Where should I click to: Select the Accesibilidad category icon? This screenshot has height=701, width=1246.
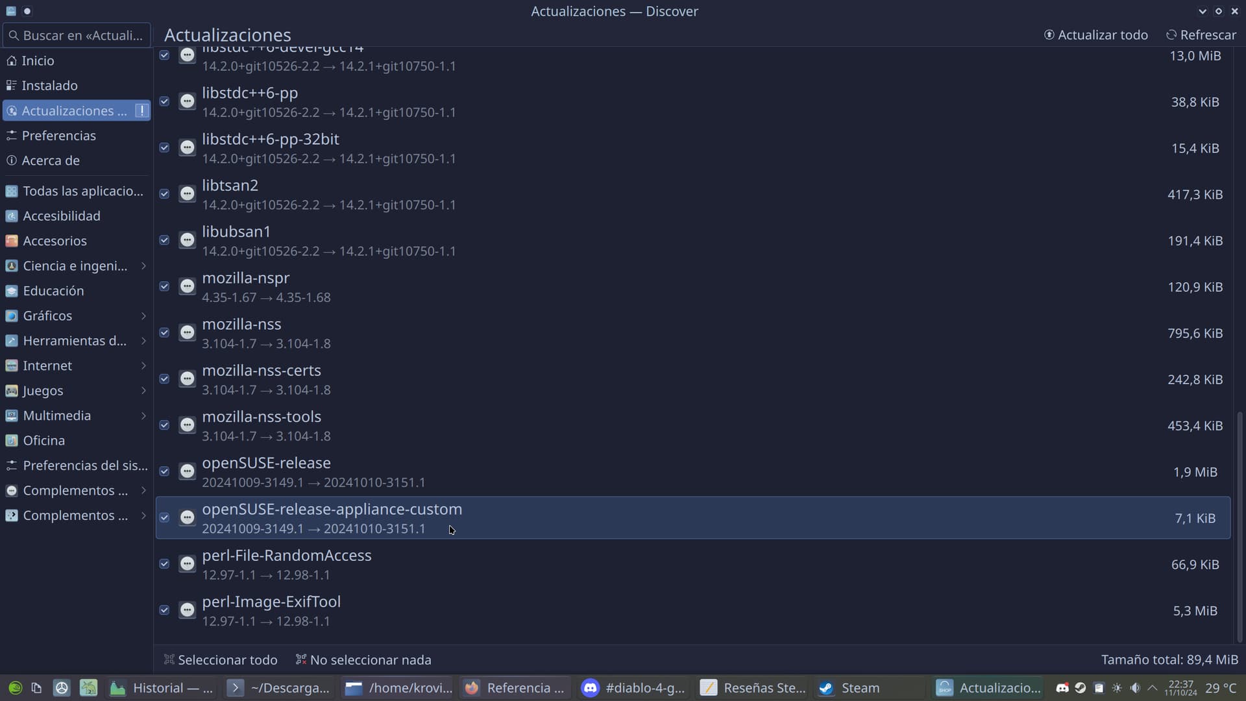point(12,215)
